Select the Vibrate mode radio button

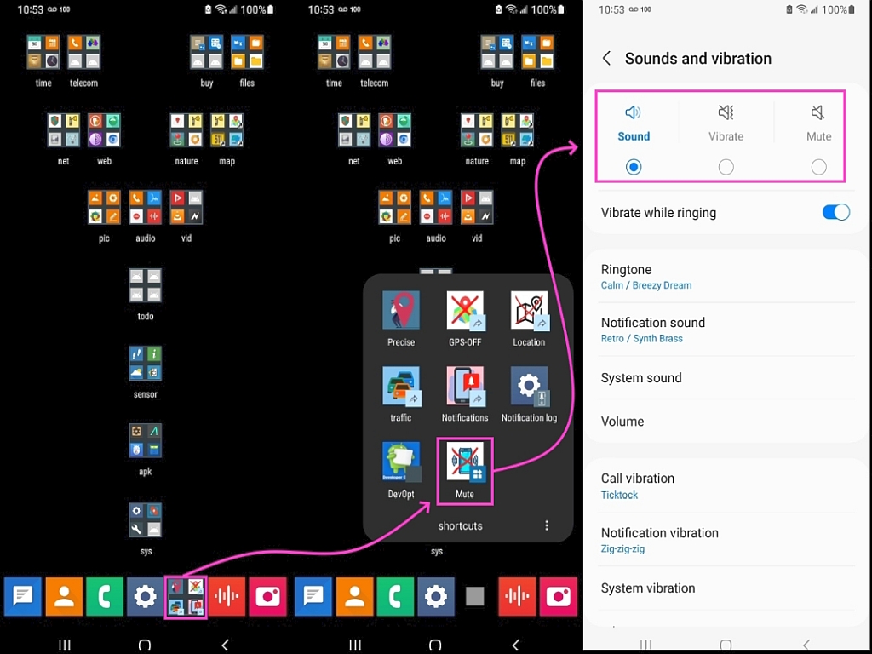point(726,167)
